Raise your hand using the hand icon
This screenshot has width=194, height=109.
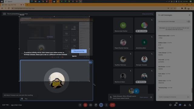click(96, 105)
